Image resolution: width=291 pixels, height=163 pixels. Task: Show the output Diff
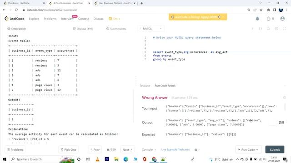click(x=281, y=122)
